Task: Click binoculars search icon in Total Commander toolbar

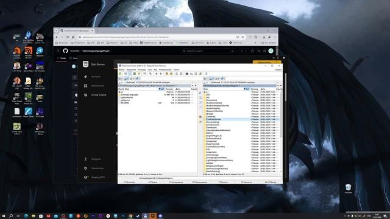Action: 187,74
